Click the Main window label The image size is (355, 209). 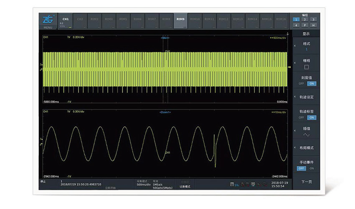[165, 38]
